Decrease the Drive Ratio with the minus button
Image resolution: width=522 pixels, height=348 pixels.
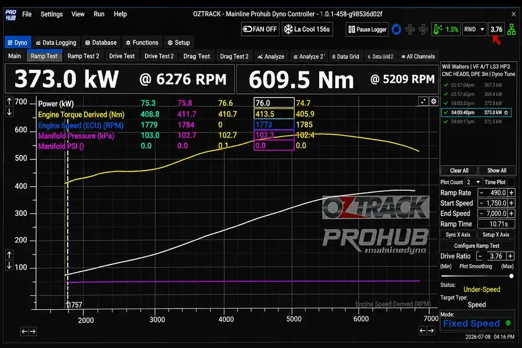[x=480, y=256]
